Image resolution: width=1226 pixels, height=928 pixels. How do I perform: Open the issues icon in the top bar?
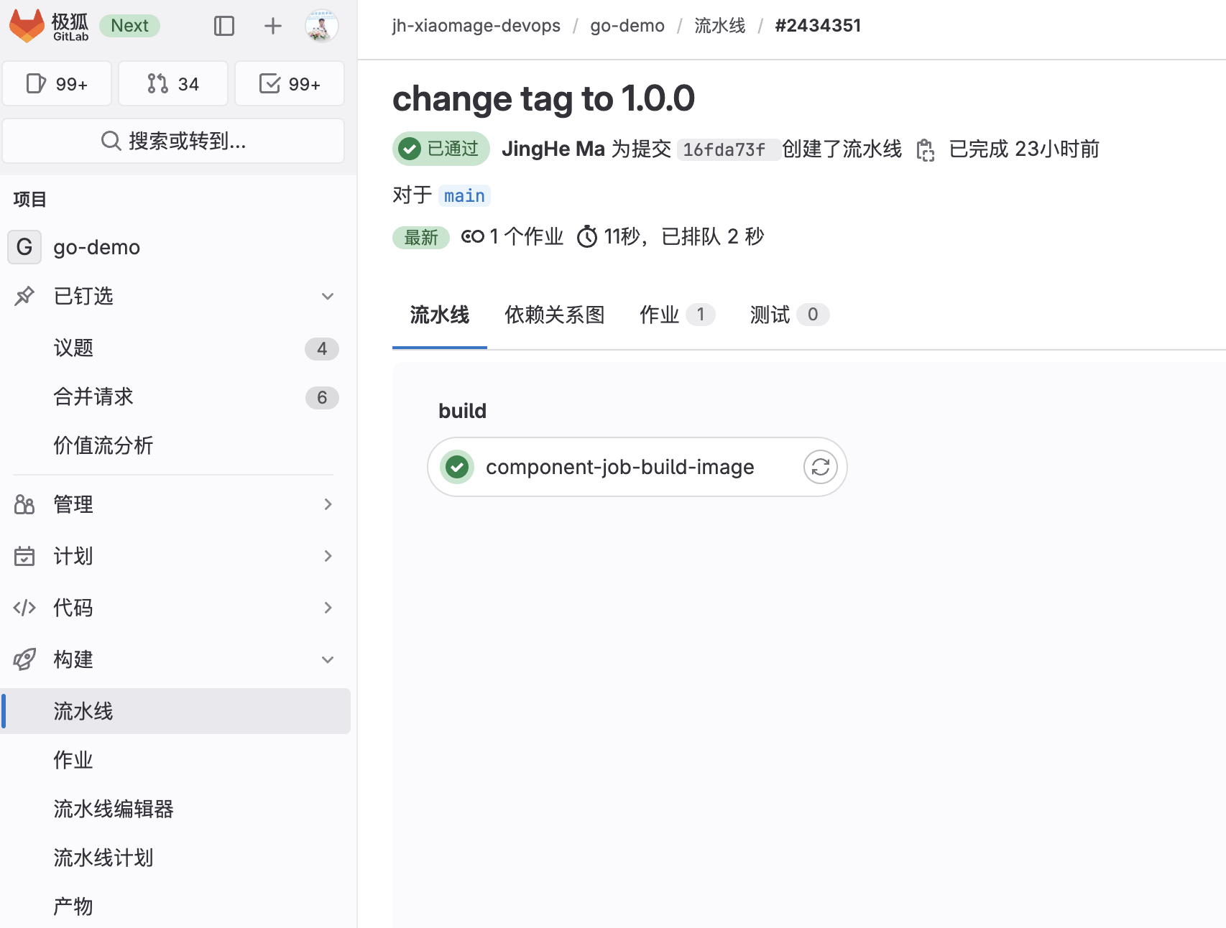pos(57,83)
